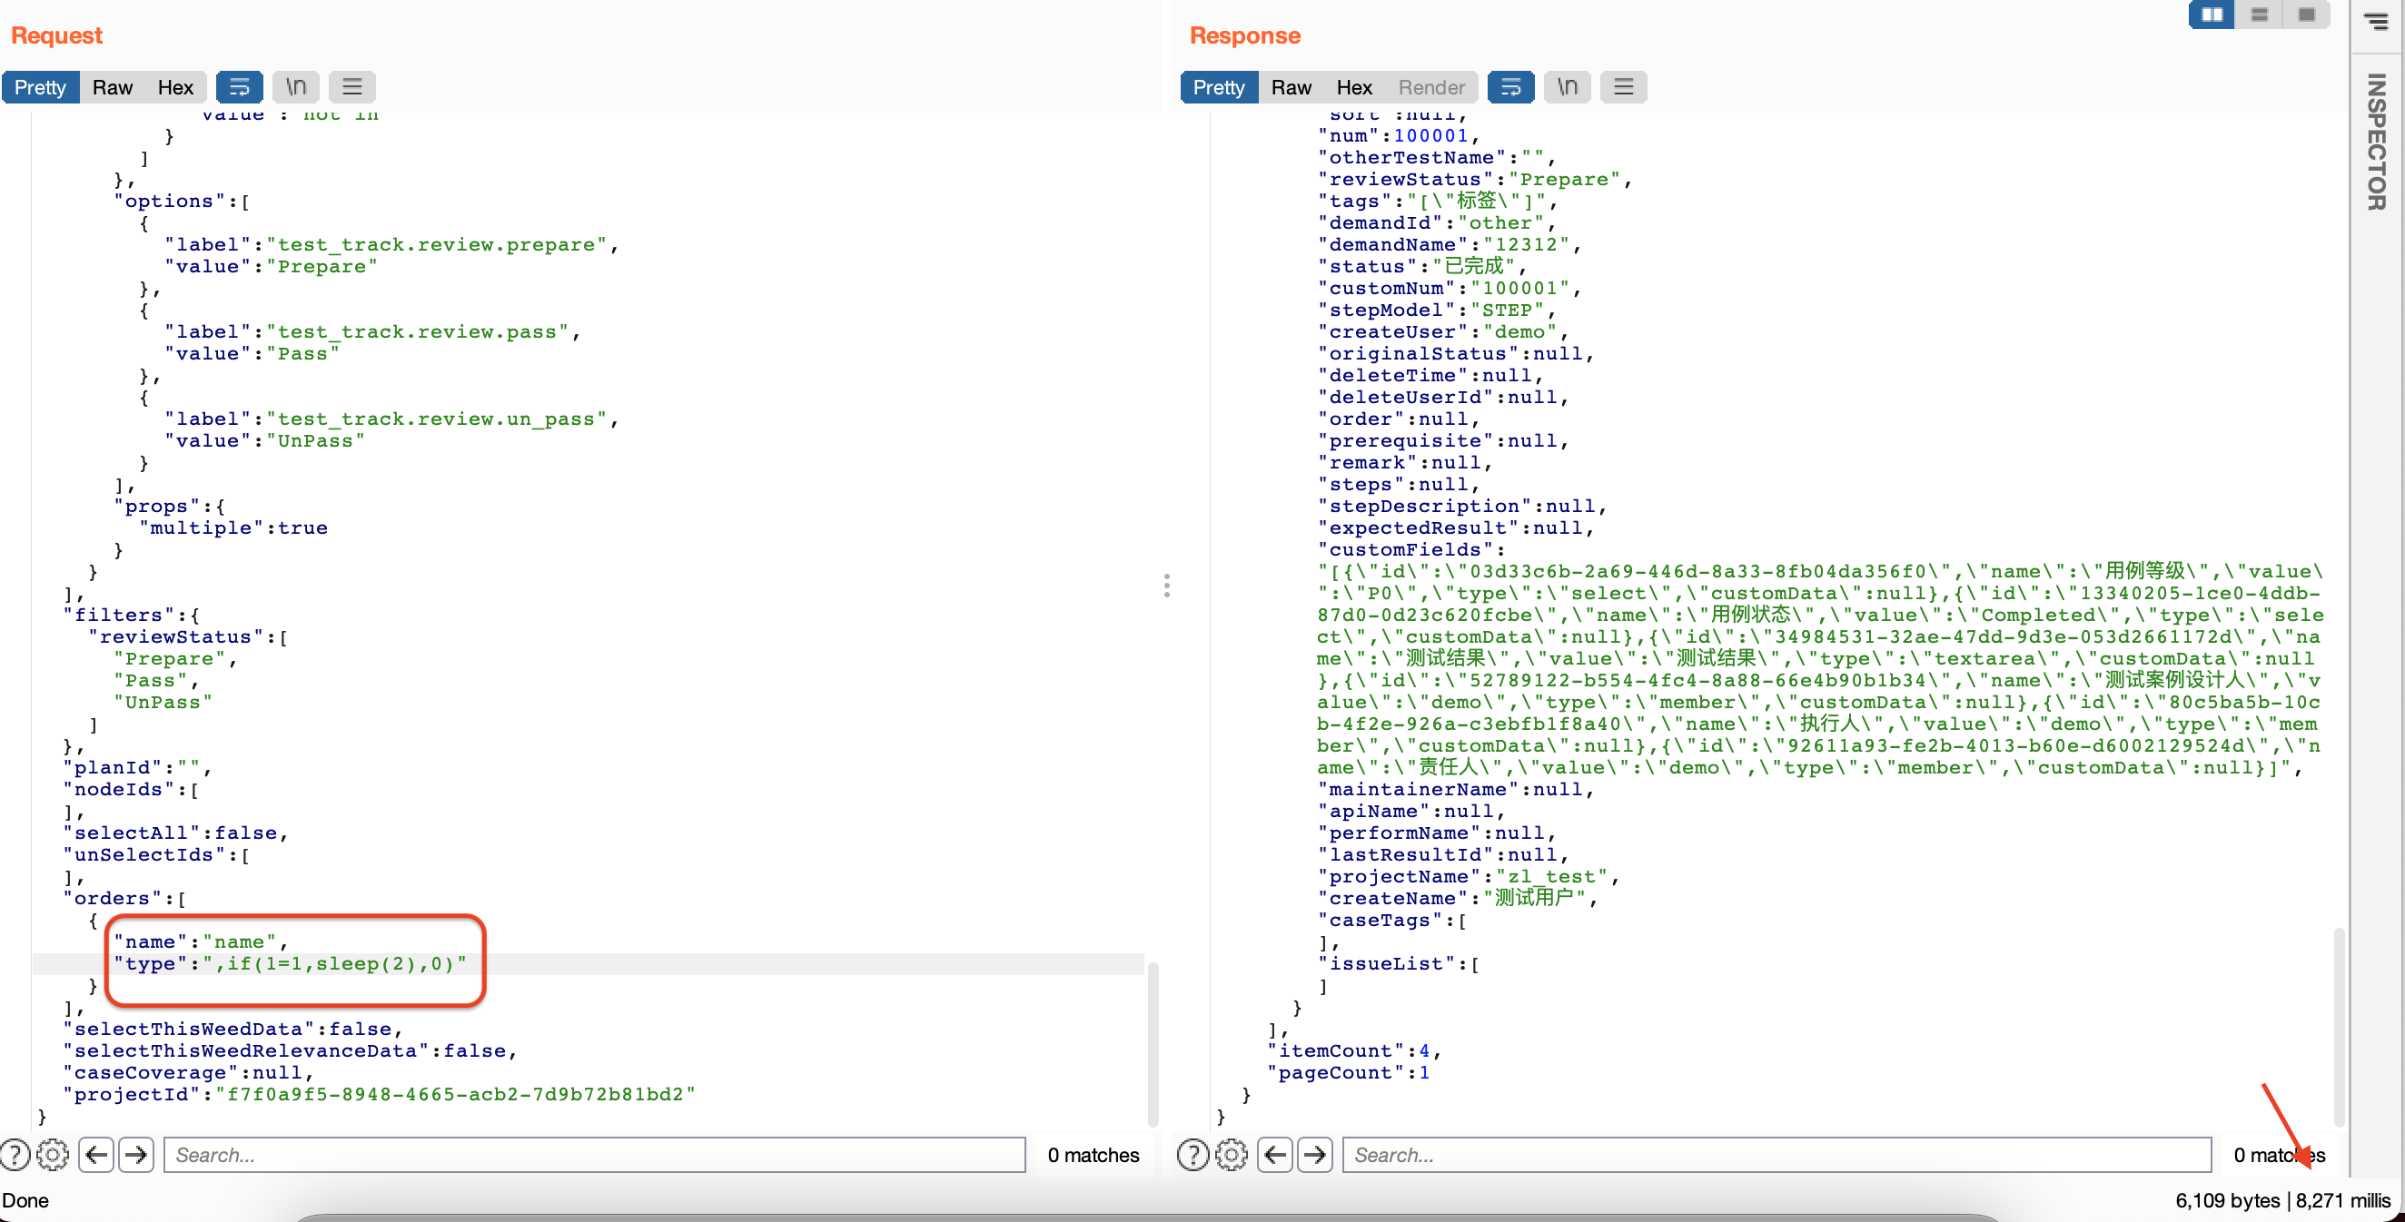Toggle non-printable characters in Response editor
Image resolution: width=2405 pixels, height=1222 pixels.
pyautogui.click(x=1567, y=87)
